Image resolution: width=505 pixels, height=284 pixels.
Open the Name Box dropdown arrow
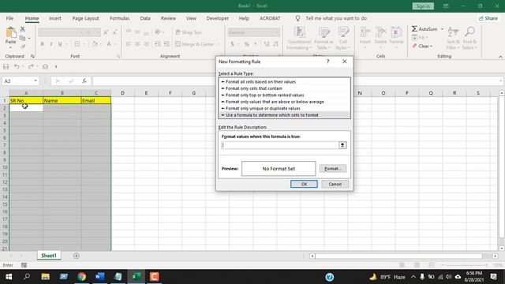point(36,80)
